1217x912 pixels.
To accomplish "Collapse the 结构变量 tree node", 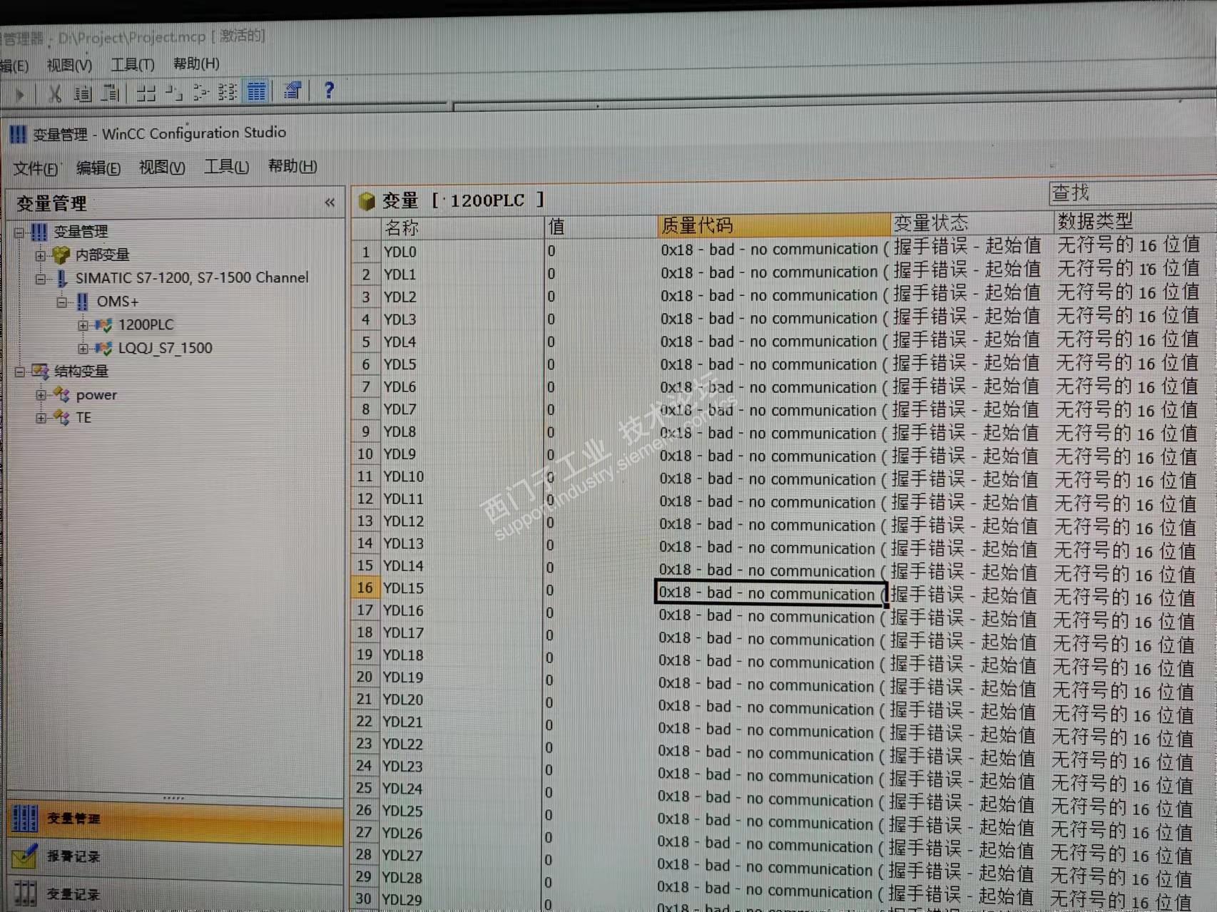I will pos(19,372).
